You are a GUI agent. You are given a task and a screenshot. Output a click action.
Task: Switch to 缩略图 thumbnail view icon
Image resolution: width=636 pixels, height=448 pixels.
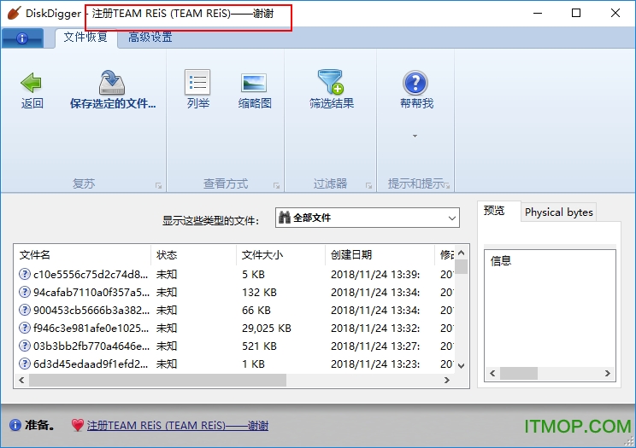254,83
